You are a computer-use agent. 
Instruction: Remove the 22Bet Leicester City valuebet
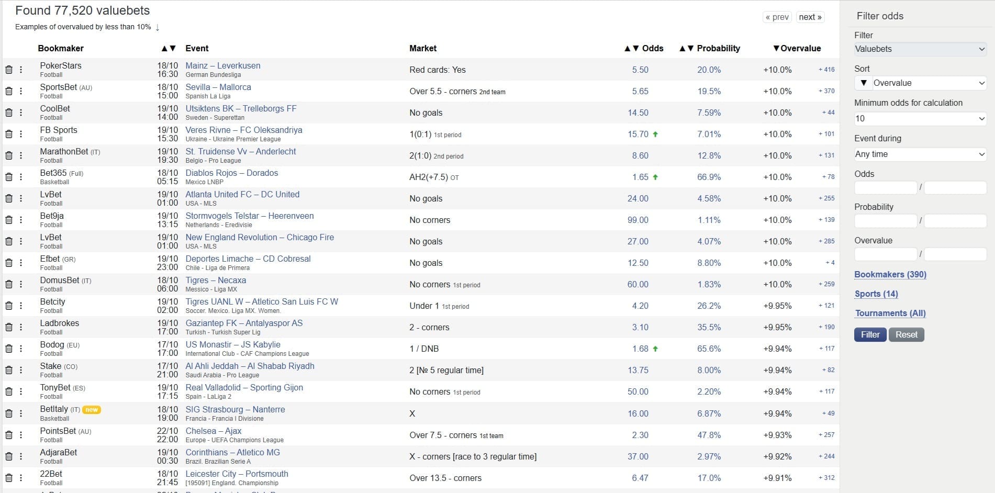tap(9, 477)
